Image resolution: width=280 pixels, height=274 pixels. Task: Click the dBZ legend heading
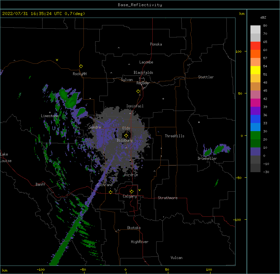(x=263, y=18)
